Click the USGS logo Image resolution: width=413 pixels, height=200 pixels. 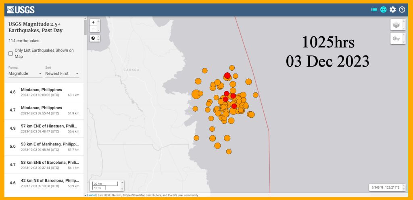coord(21,10)
